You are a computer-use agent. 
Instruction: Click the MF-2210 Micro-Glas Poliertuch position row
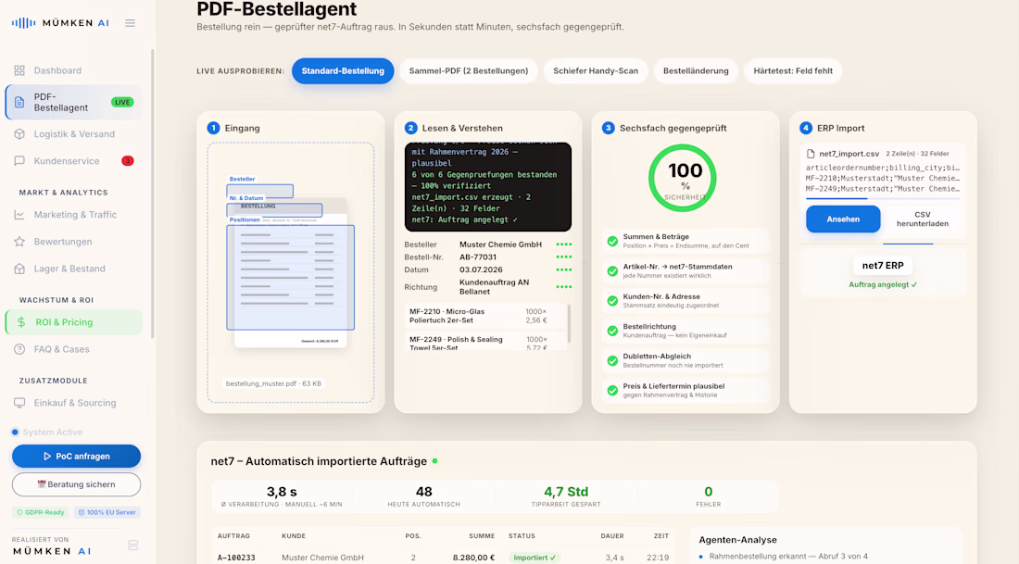point(484,316)
